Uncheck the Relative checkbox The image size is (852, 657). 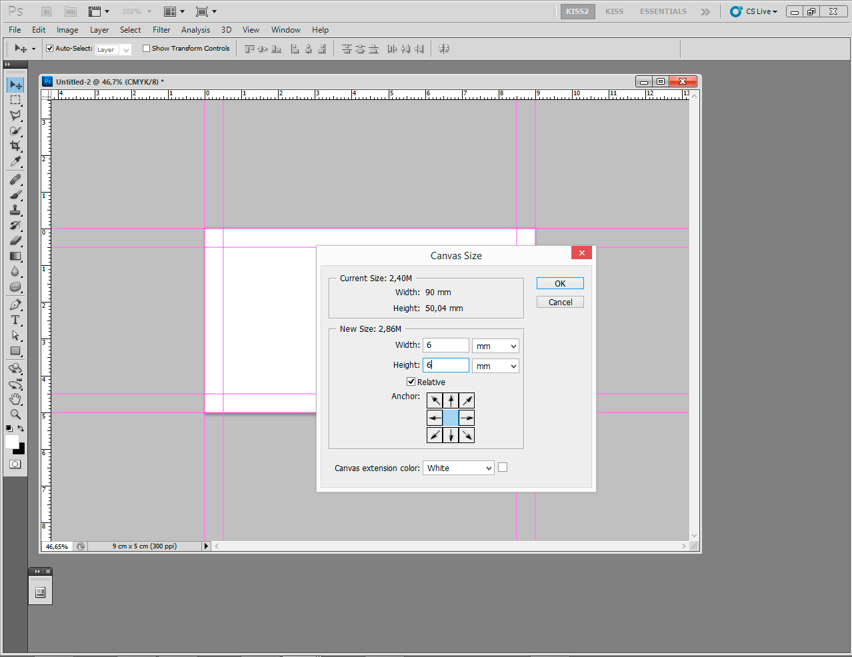411,382
